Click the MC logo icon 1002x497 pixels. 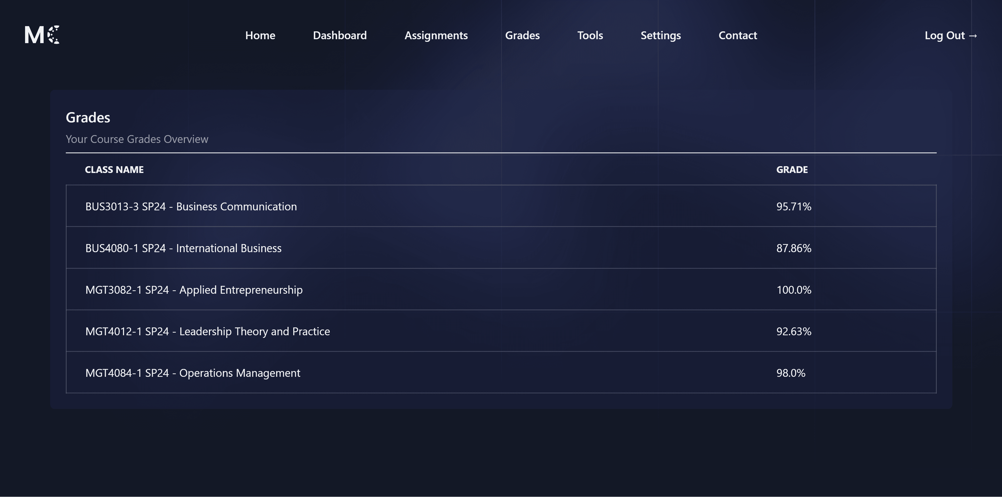tap(42, 35)
